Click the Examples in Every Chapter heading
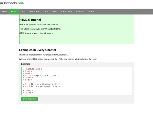153x115 pixels. point(38,50)
